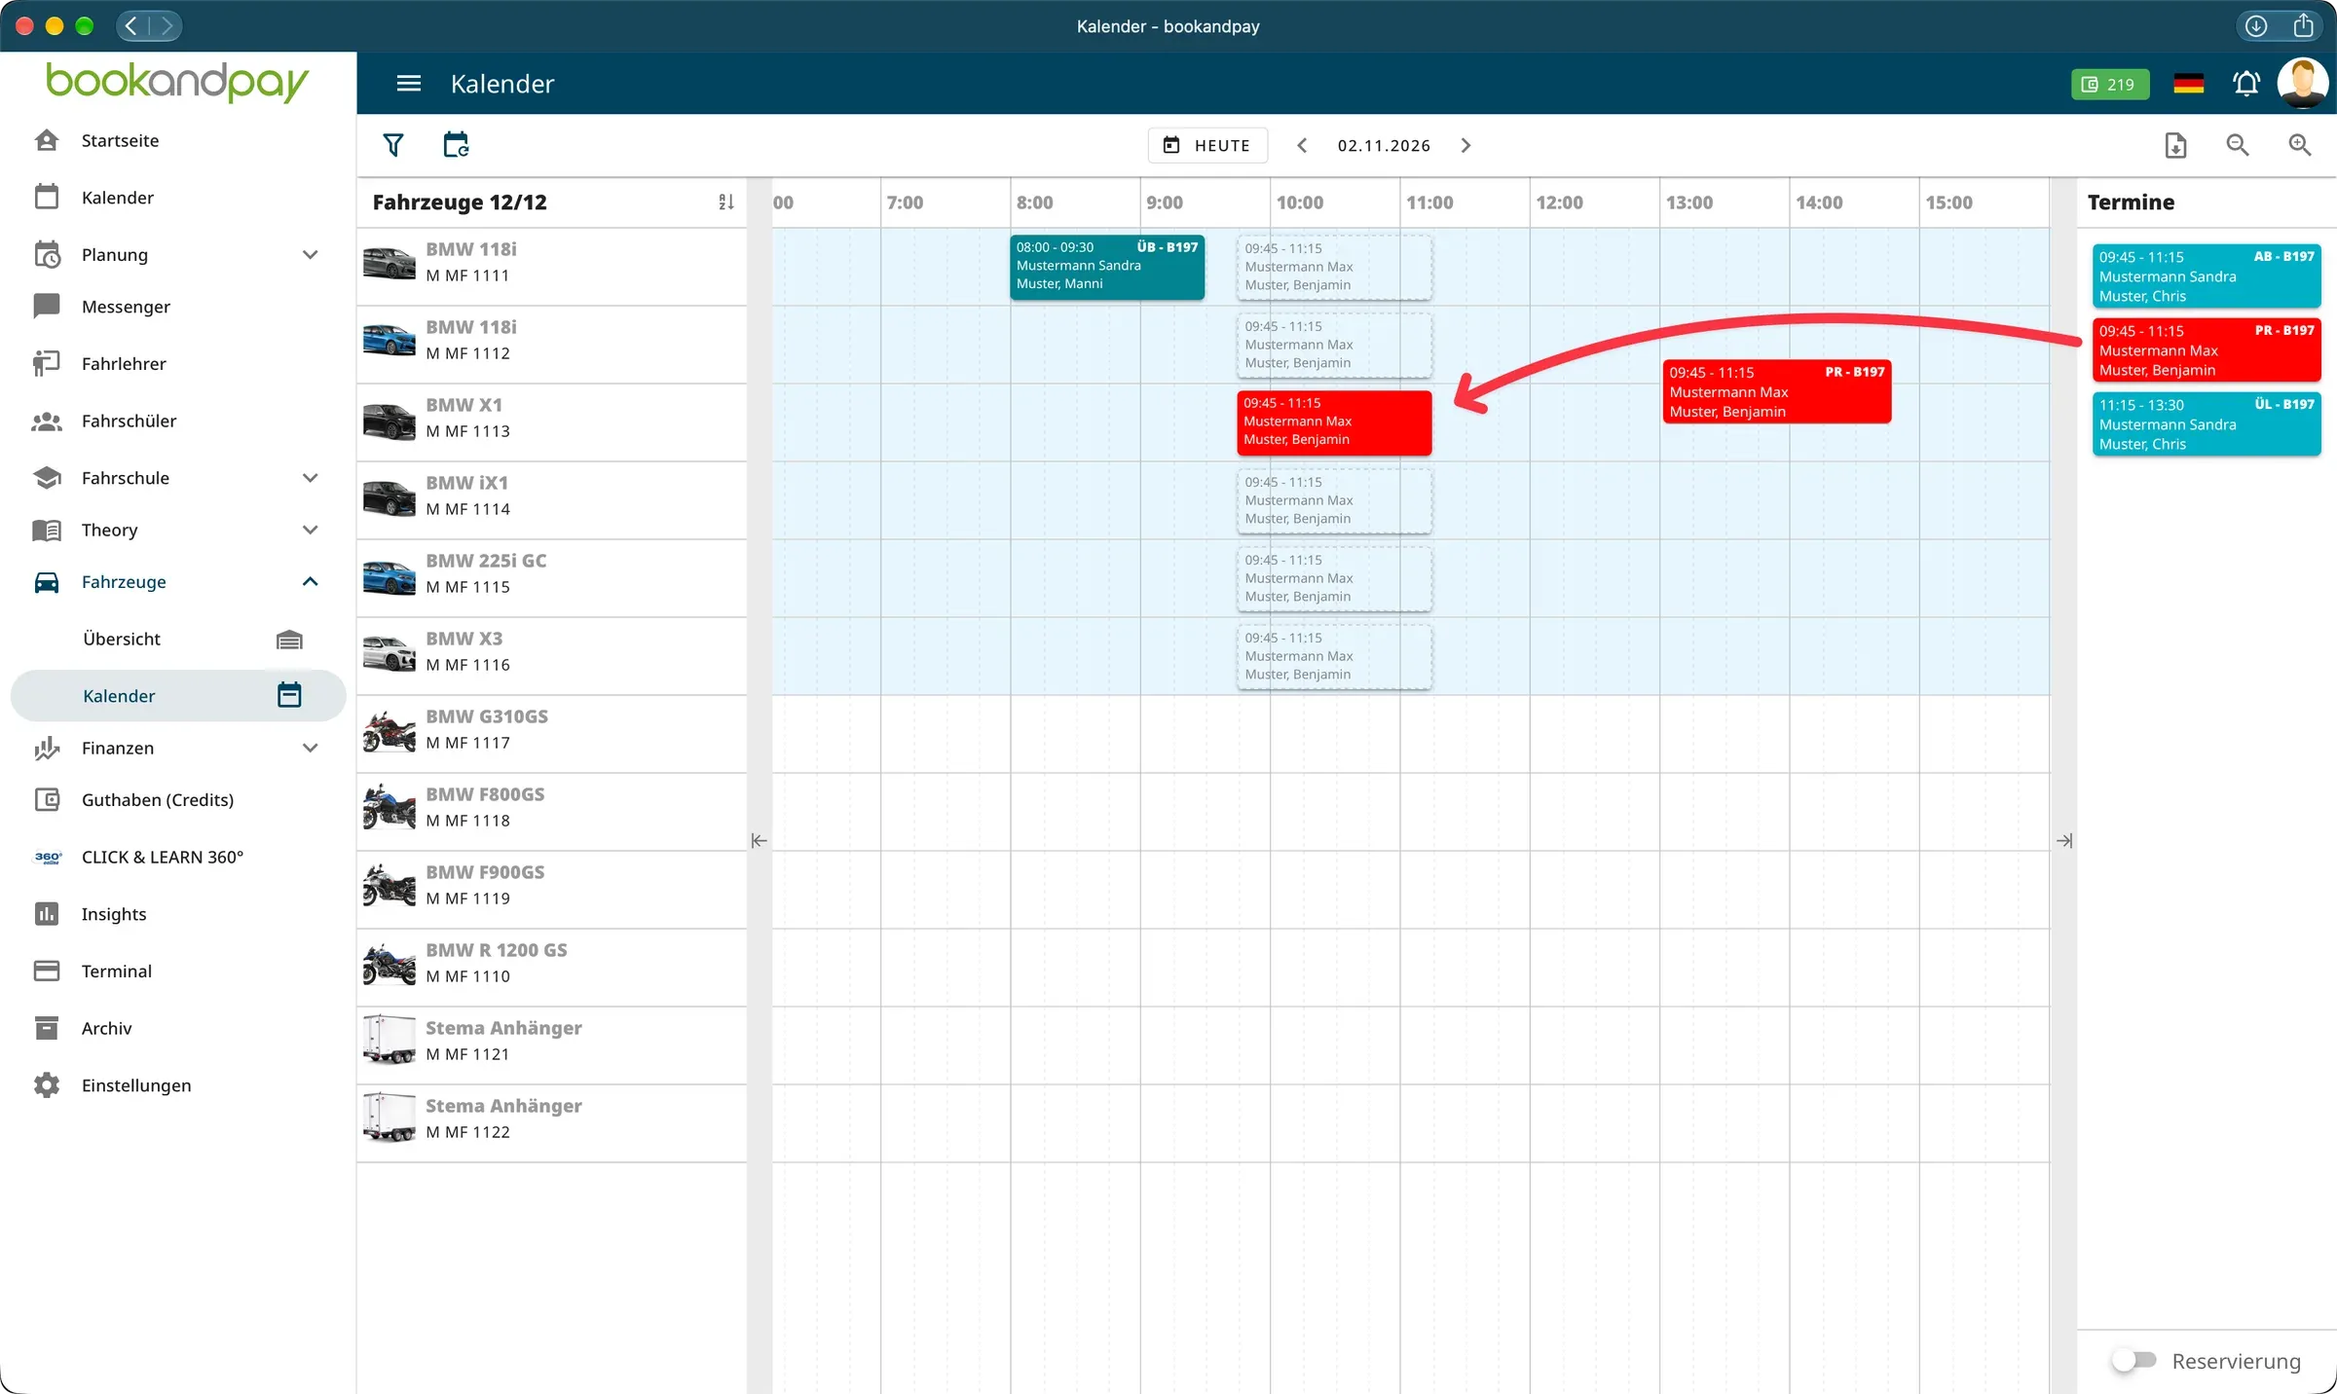Collapse the Fahrzeuge menu
This screenshot has height=1394, width=2337.
pos(310,581)
